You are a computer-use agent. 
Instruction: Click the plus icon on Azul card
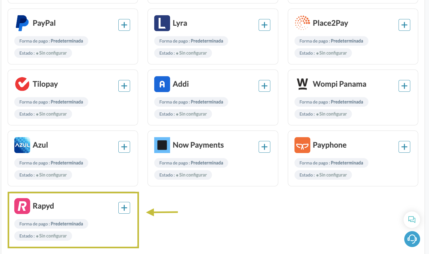pyautogui.click(x=124, y=147)
